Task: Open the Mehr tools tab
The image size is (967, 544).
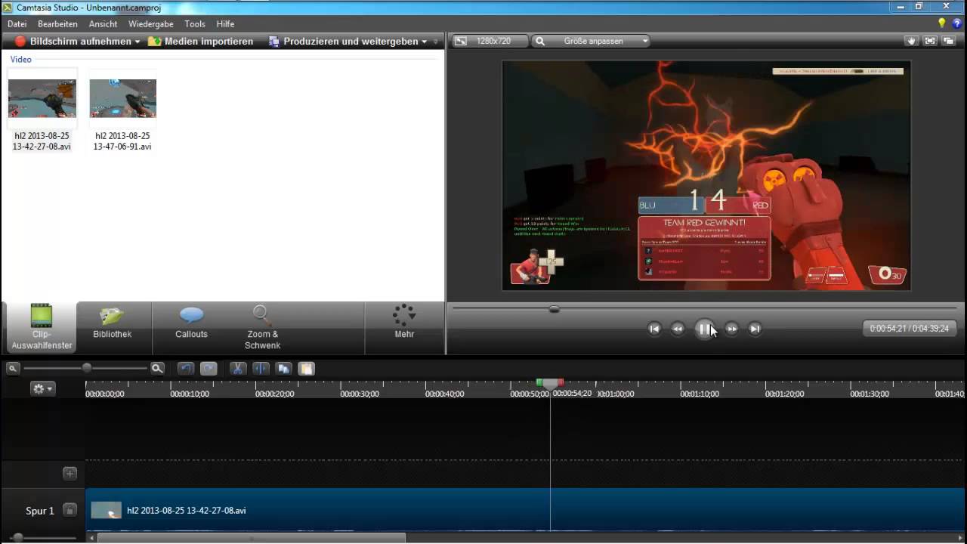Action: click(x=404, y=322)
